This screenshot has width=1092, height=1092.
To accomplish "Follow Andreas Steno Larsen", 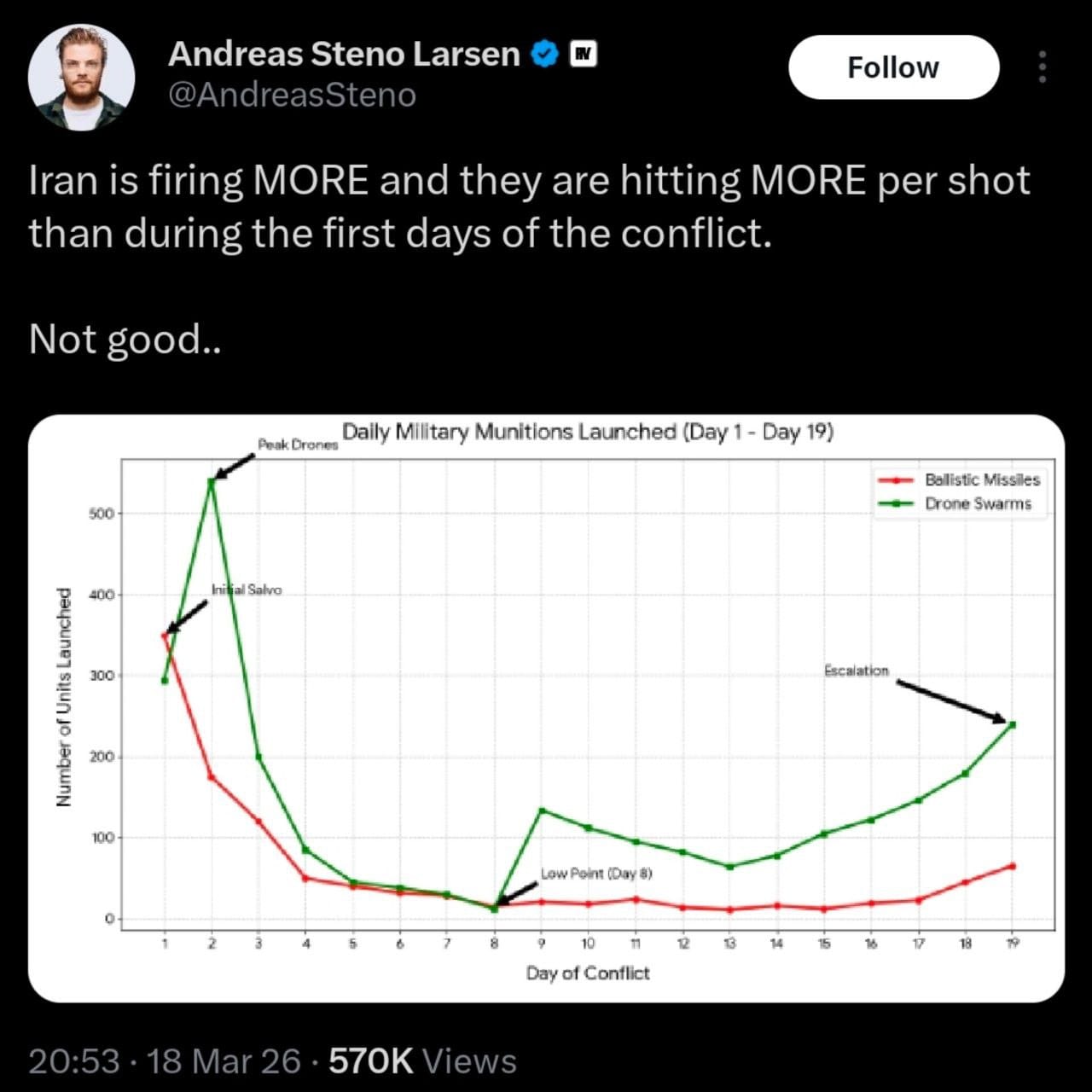I will point(893,67).
